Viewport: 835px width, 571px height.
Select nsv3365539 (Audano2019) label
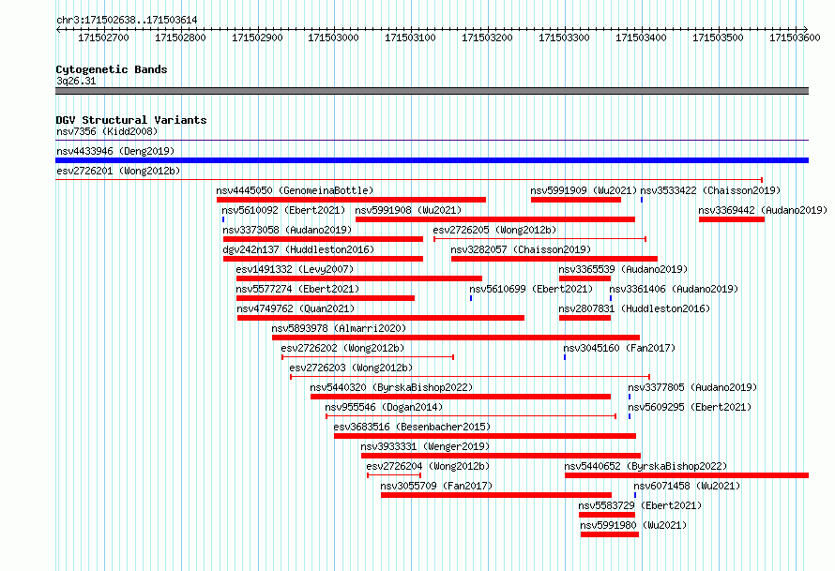pos(623,269)
